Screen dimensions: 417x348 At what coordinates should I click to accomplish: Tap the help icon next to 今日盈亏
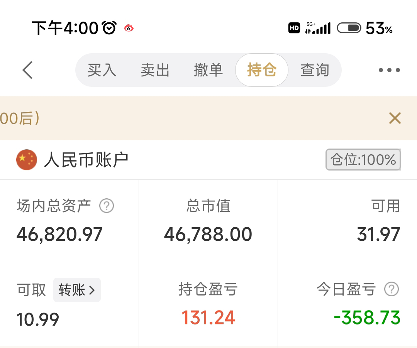click(x=392, y=289)
